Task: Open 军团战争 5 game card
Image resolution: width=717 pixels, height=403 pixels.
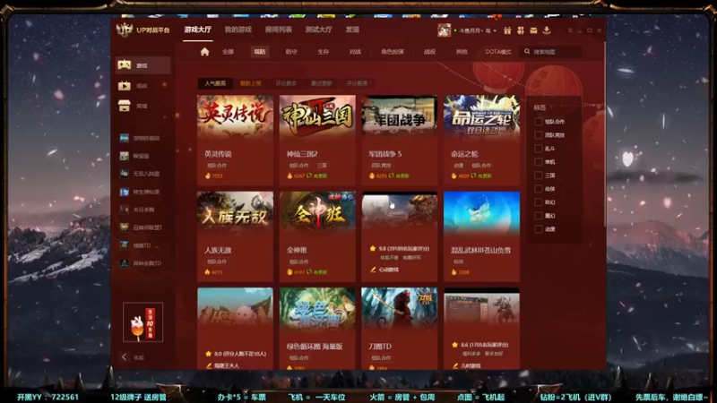Action: (x=400, y=140)
